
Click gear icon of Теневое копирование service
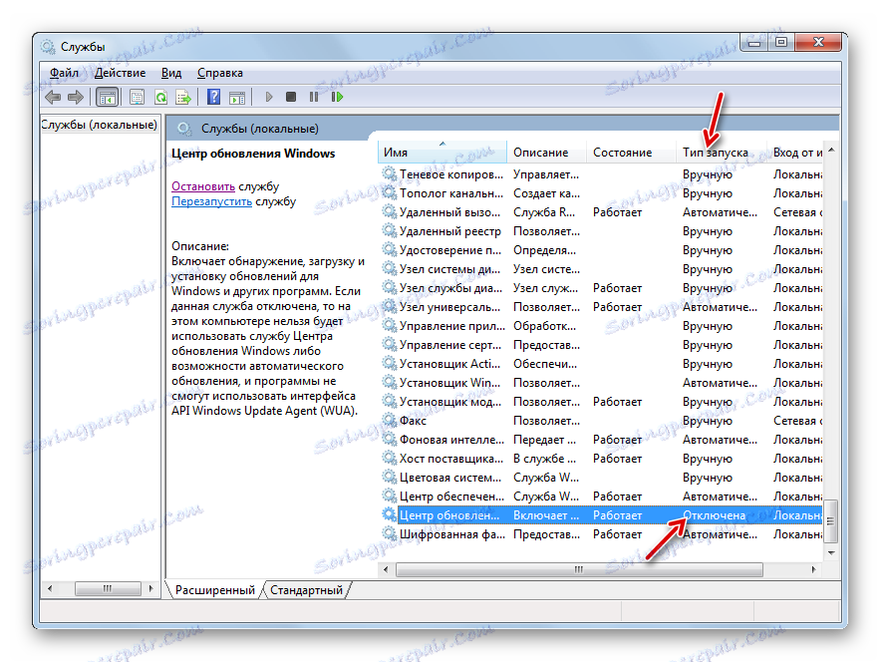pos(389,174)
